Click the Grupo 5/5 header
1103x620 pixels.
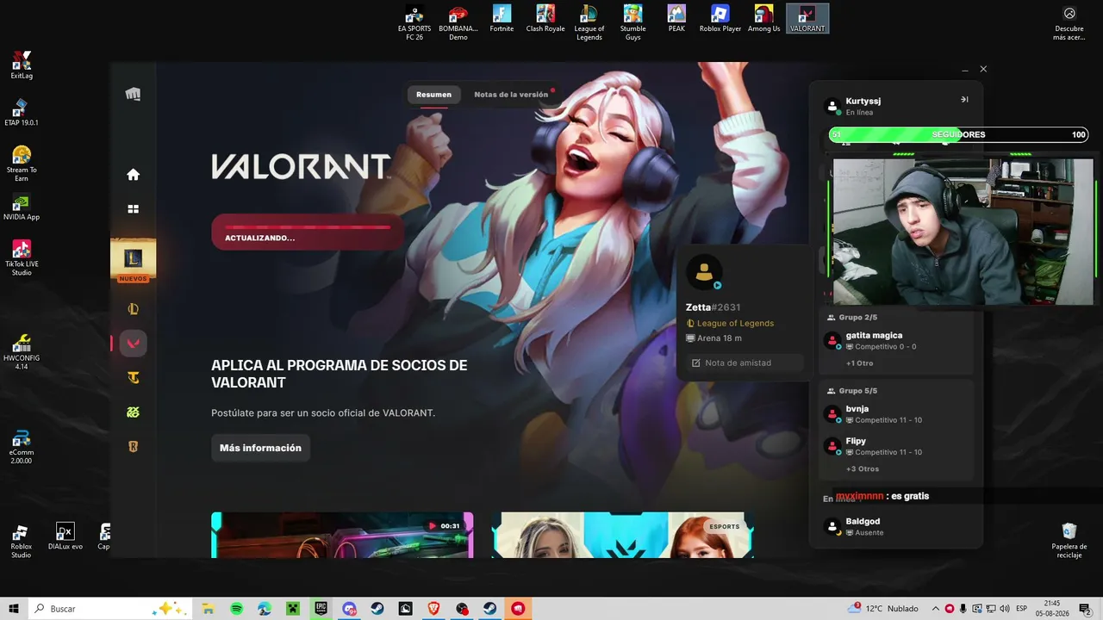tap(851, 391)
